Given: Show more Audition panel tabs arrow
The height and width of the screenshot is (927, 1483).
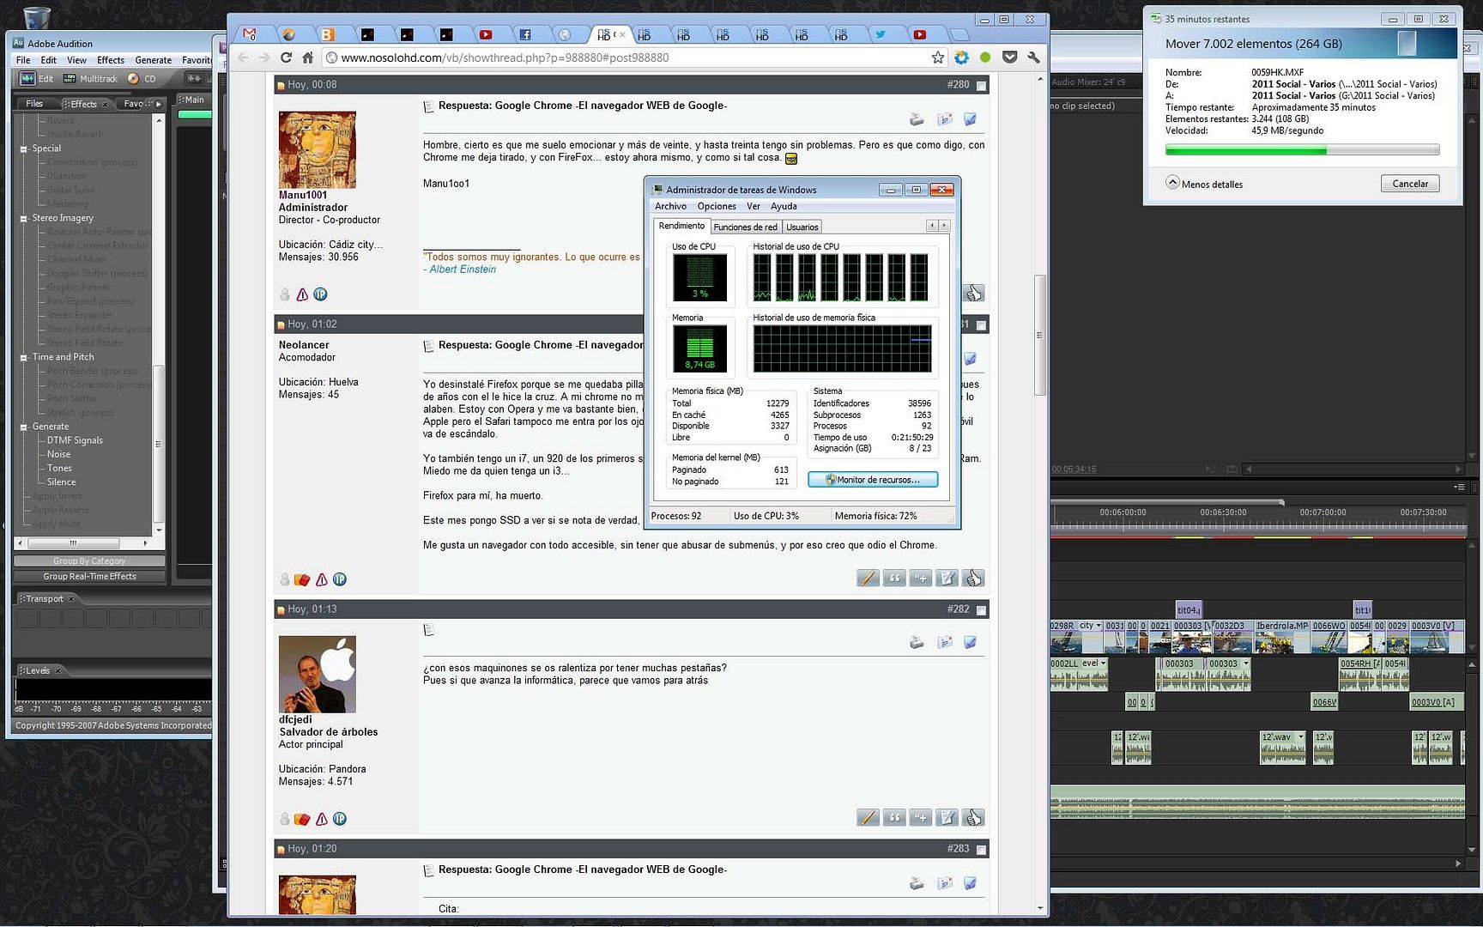Looking at the screenshot, I should pyautogui.click(x=158, y=104).
